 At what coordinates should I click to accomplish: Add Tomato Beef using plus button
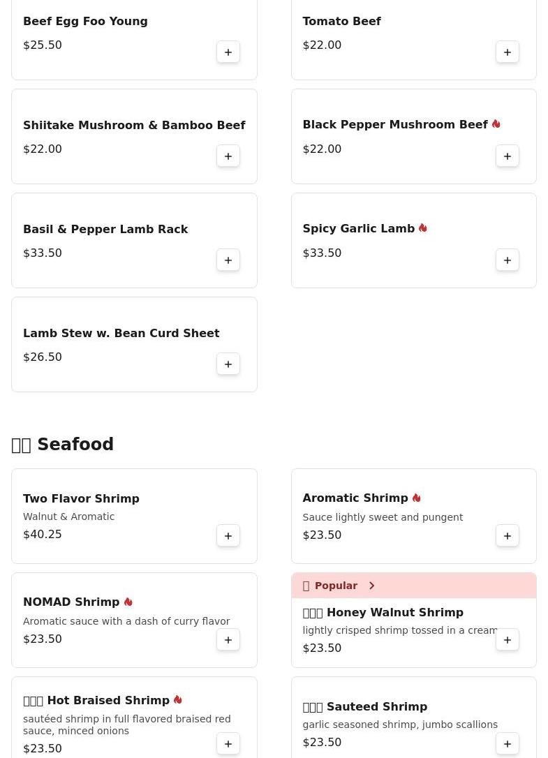pyautogui.click(x=508, y=52)
